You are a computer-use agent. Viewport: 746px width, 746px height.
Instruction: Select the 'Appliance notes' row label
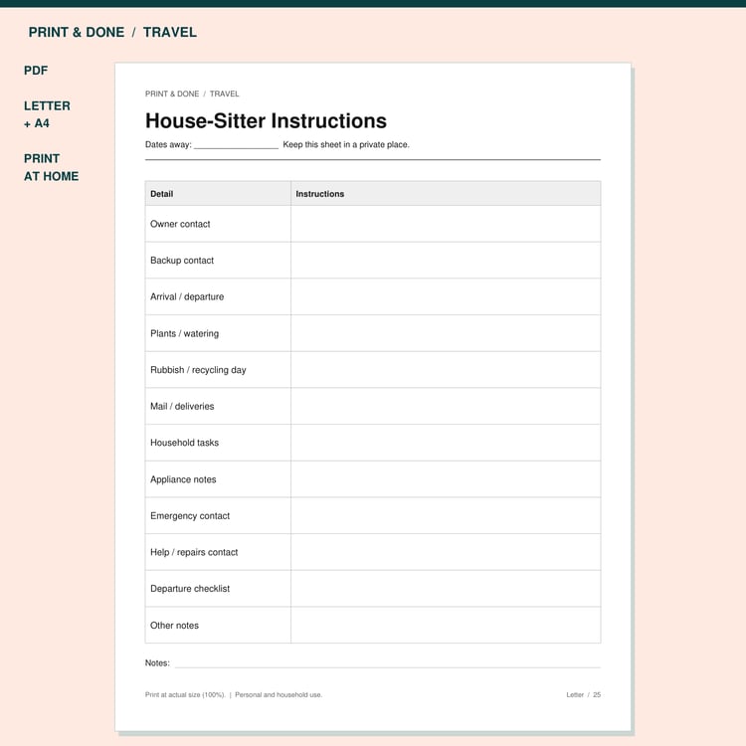pyautogui.click(x=183, y=479)
